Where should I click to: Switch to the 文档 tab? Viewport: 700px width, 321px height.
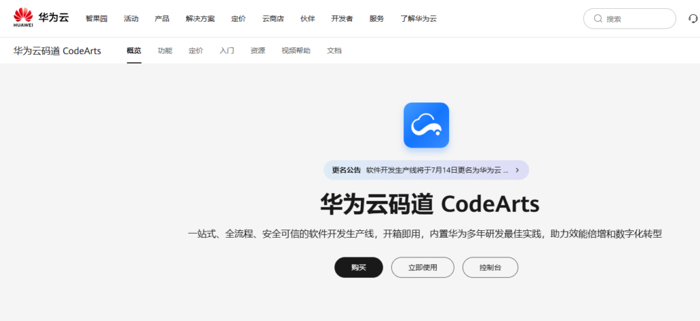pos(334,51)
